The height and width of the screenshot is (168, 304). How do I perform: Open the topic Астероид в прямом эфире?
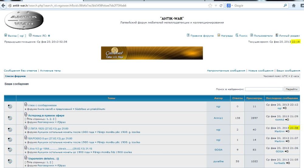(46, 115)
